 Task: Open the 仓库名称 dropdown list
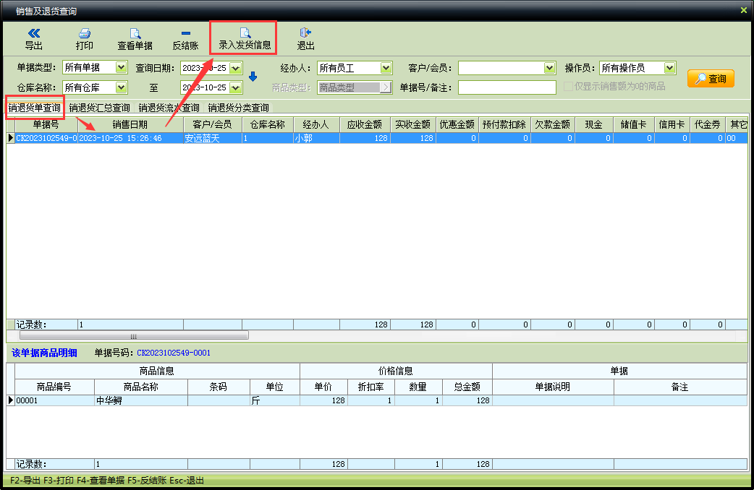122,87
